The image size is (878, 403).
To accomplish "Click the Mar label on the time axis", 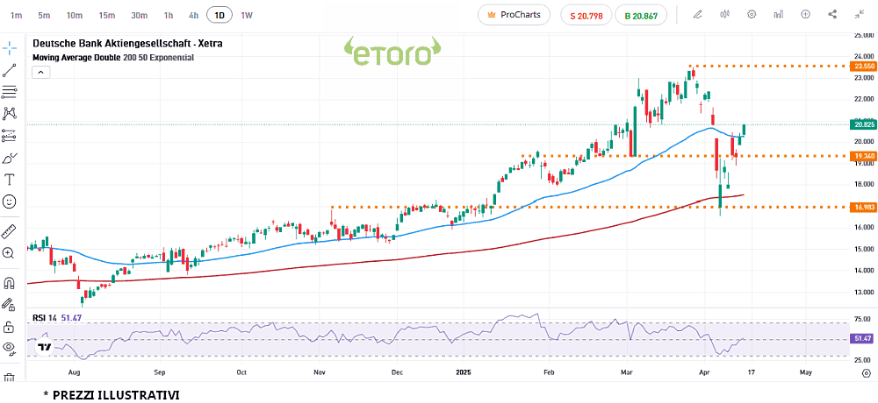I will pos(625,371).
